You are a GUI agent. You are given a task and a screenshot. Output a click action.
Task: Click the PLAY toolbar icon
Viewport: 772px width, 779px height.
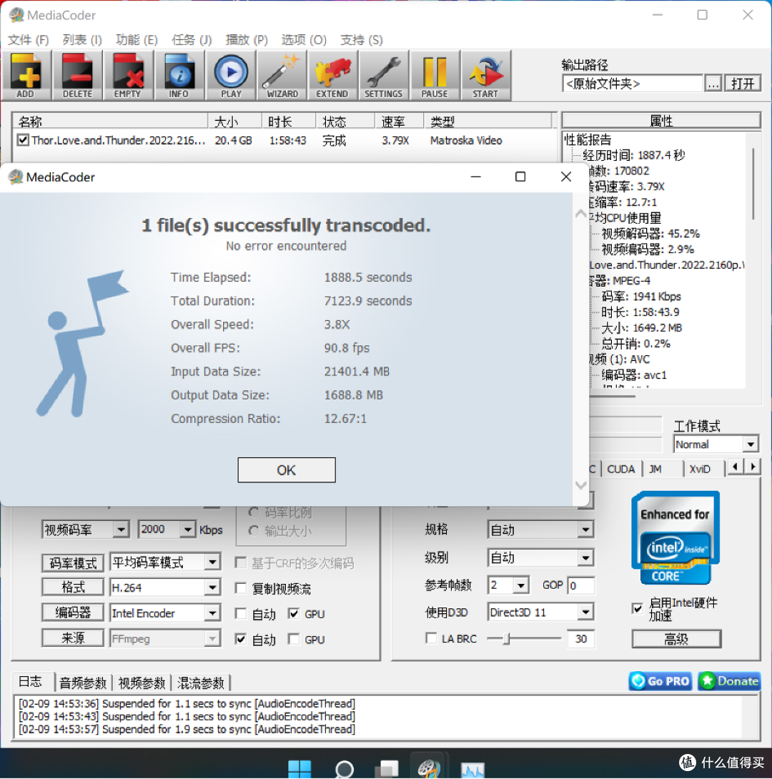tap(231, 76)
